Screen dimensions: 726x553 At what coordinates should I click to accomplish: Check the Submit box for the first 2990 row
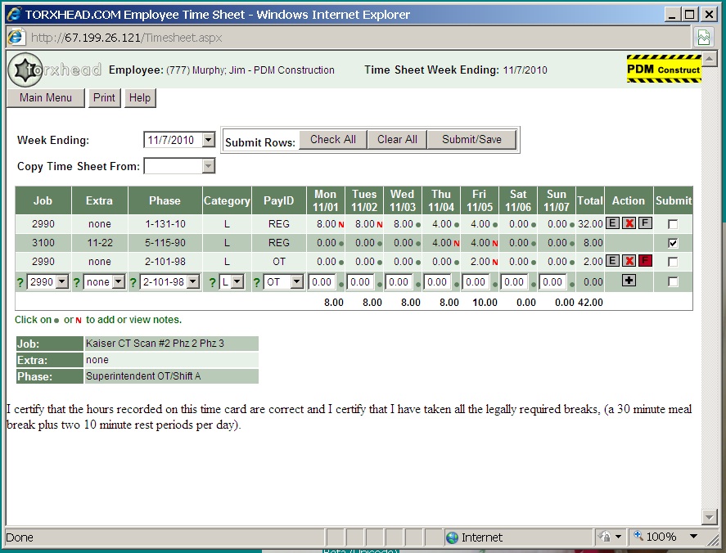click(x=673, y=224)
